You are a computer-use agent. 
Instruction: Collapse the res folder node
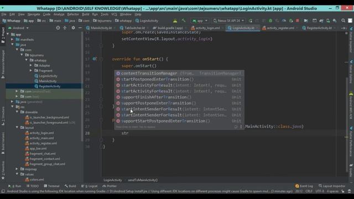[12, 107]
